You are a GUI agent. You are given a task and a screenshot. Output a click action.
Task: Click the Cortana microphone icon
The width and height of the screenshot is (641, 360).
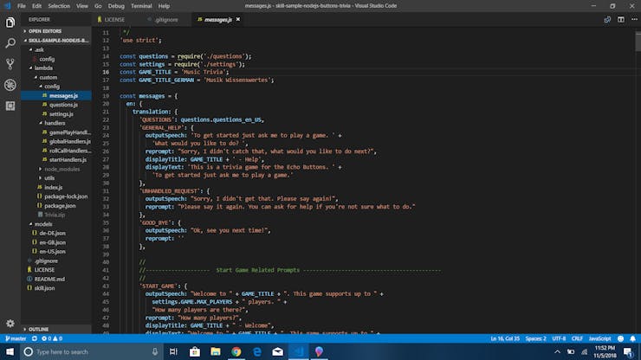point(155,352)
